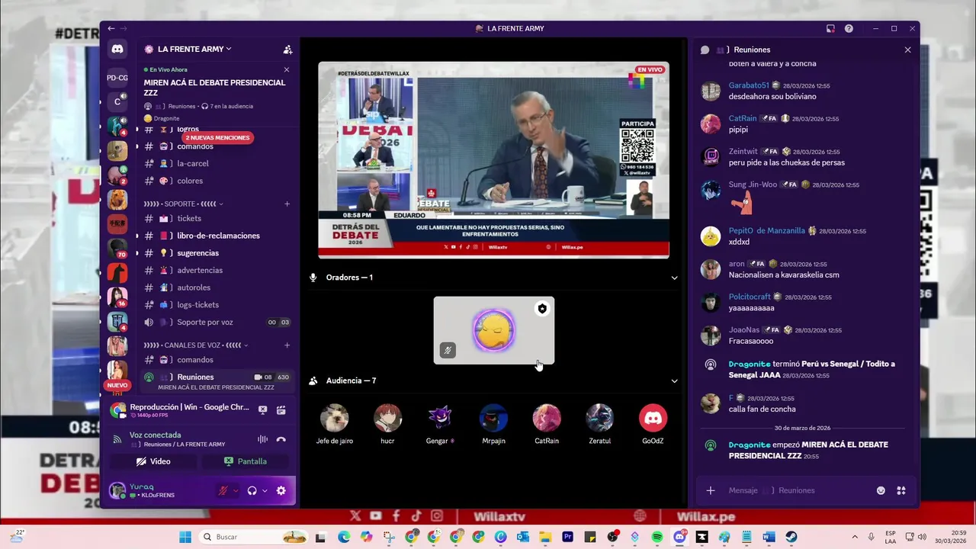Open the tickets channel
Screen dimensions: 976x549
(217, 218)
